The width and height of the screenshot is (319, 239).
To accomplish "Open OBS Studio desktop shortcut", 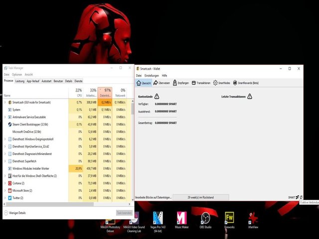I will 205,220.
